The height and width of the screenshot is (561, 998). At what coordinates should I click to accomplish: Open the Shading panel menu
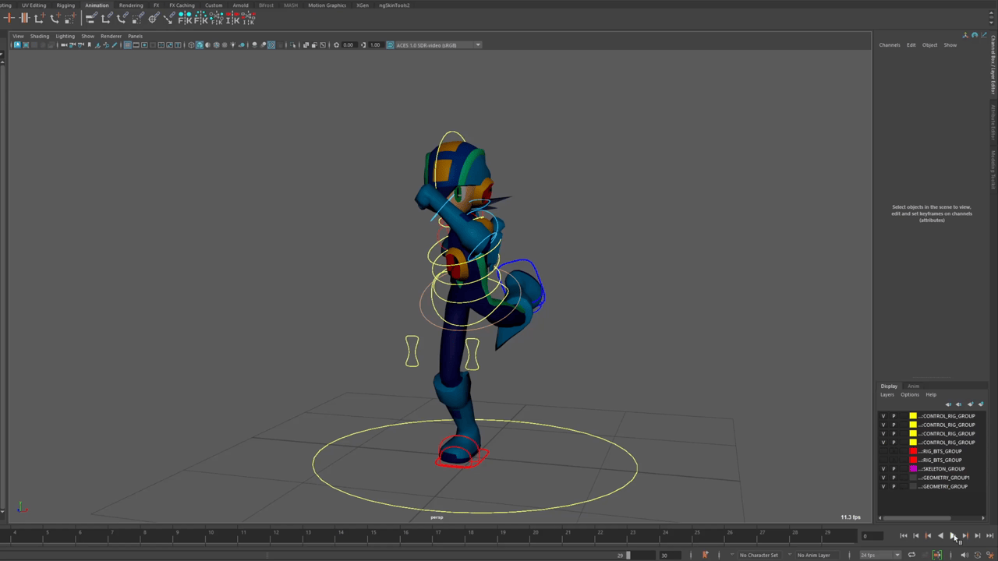(39, 36)
